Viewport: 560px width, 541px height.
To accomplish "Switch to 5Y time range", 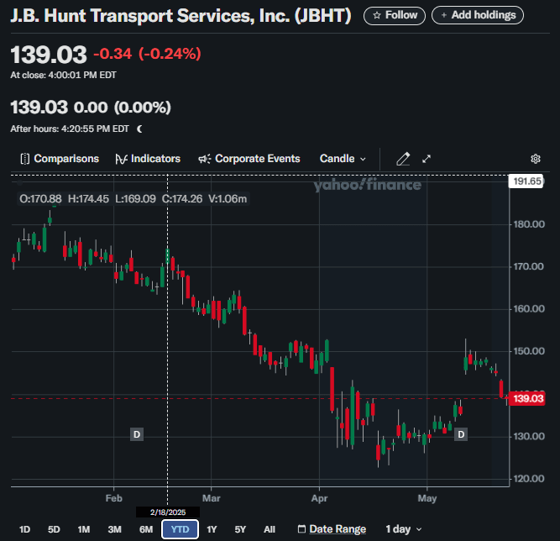I will coord(240,529).
